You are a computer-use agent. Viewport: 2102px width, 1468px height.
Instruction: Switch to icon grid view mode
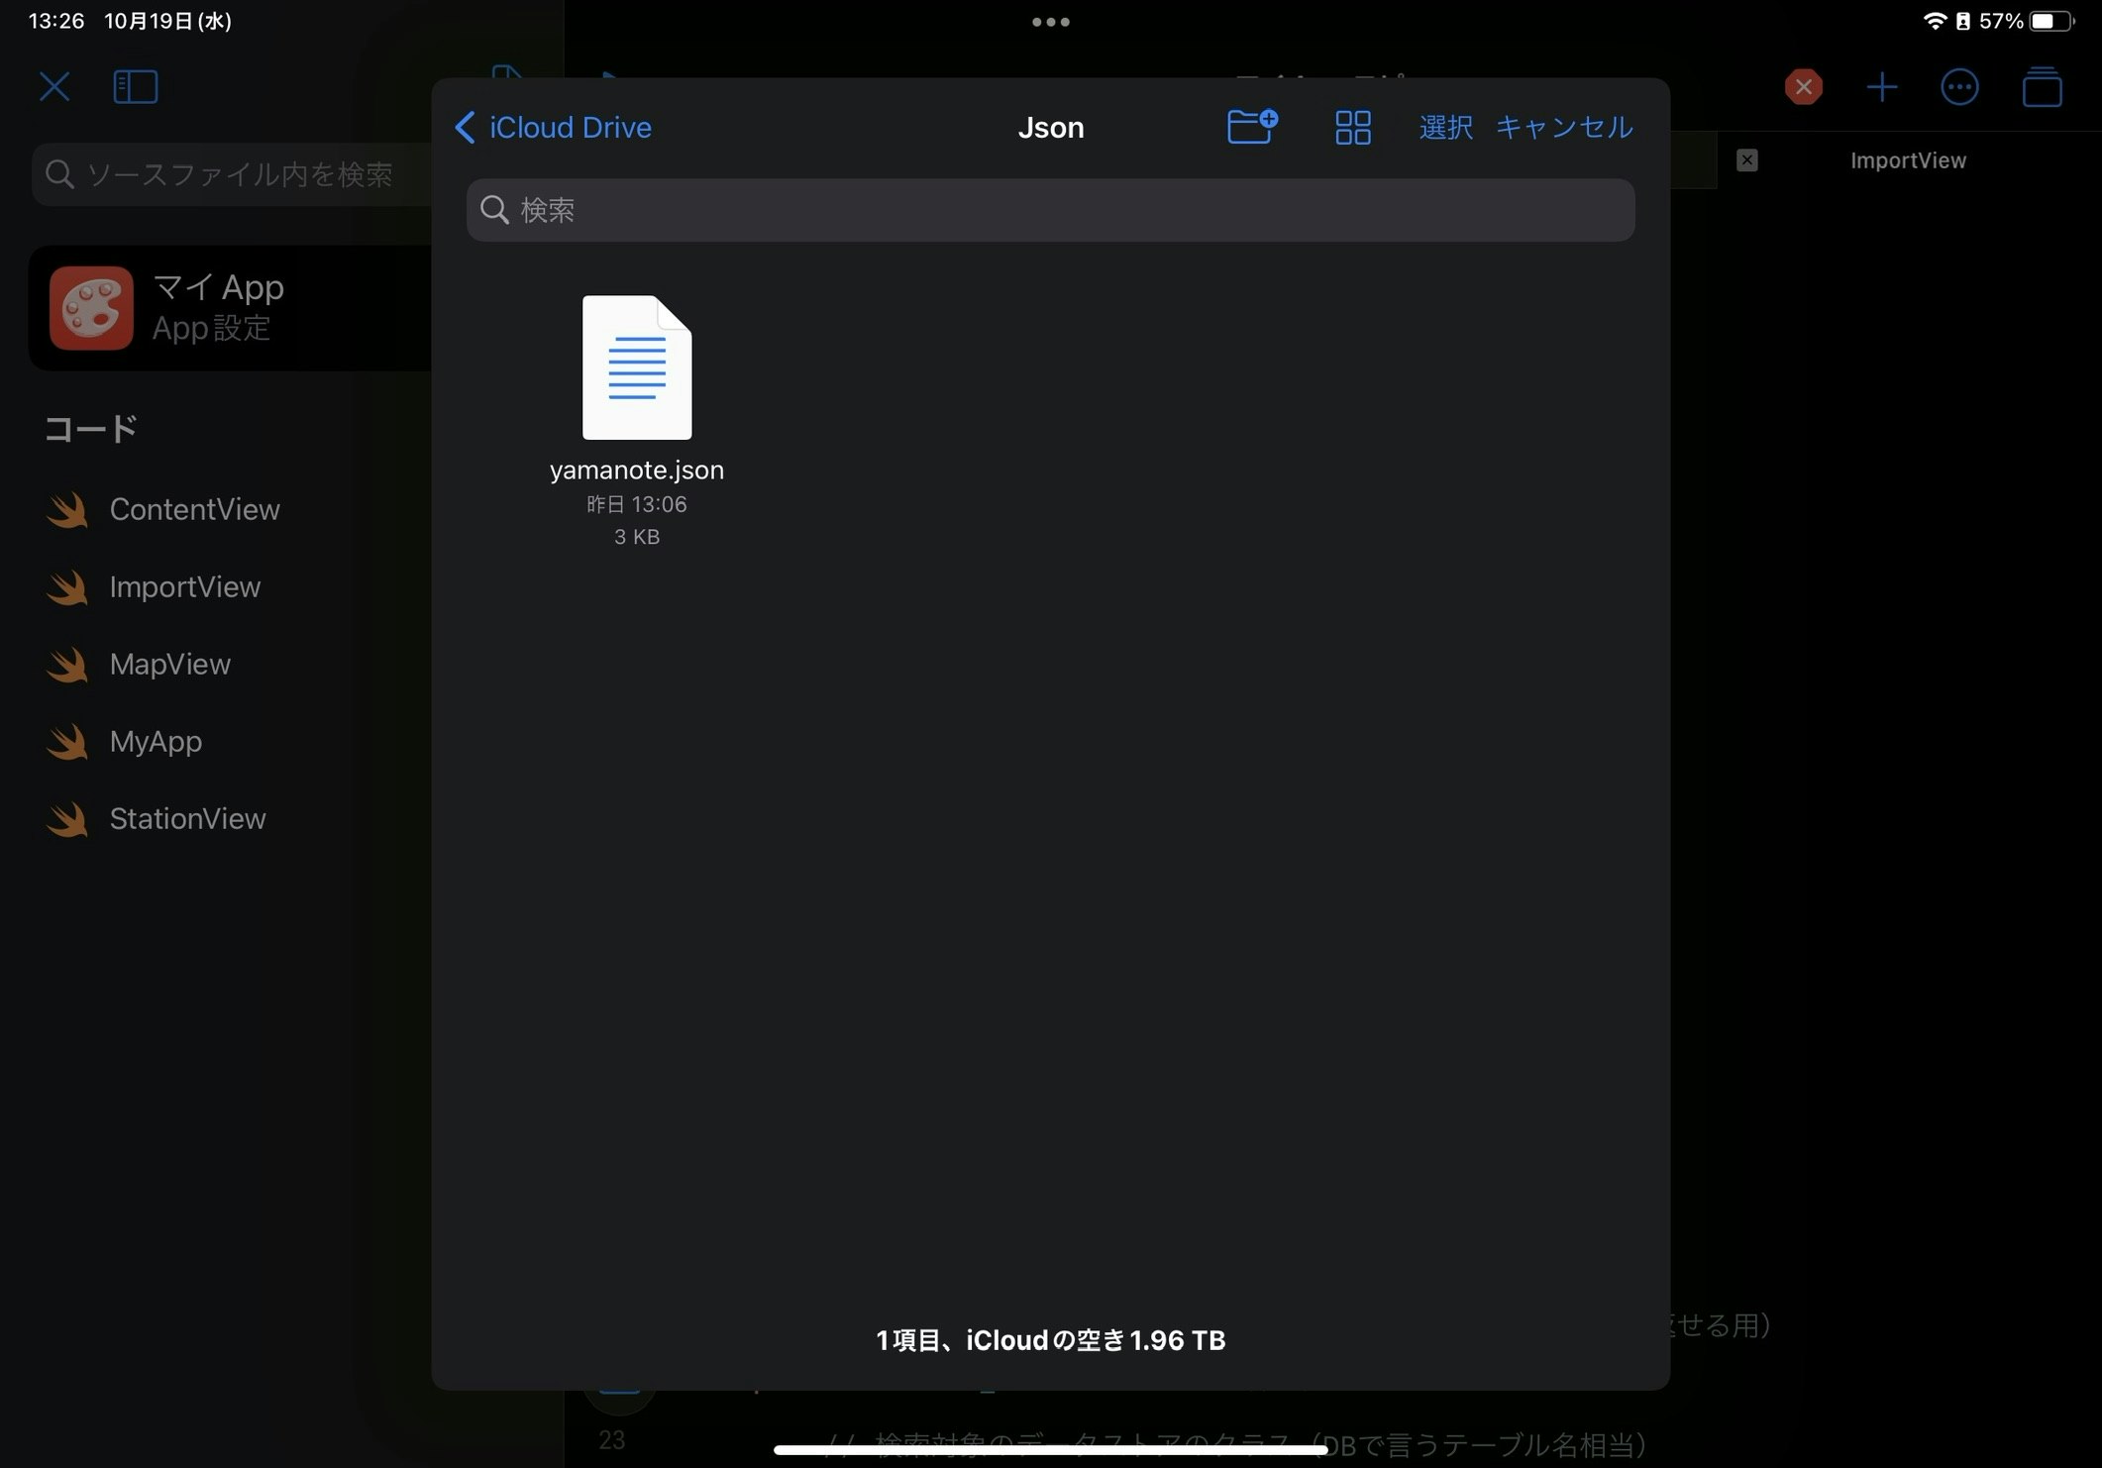click(1352, 127)
